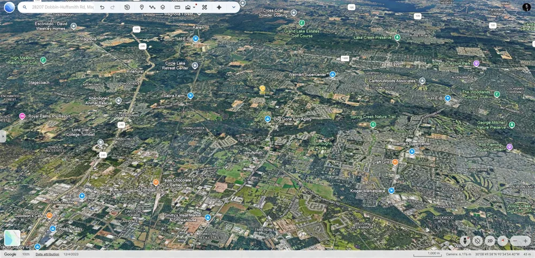Image resolution: width=535 pixels, height=258 pixels.
Task: Select the High Meadow Ranch Golf Club marker
Action: click(x=43, y=60)
